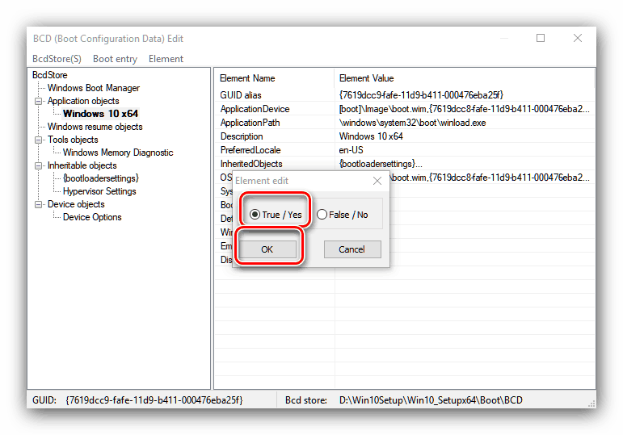Select Windows 10 x64 boot entry
Screen dimensions: 623x435
[x=100, y=114]
